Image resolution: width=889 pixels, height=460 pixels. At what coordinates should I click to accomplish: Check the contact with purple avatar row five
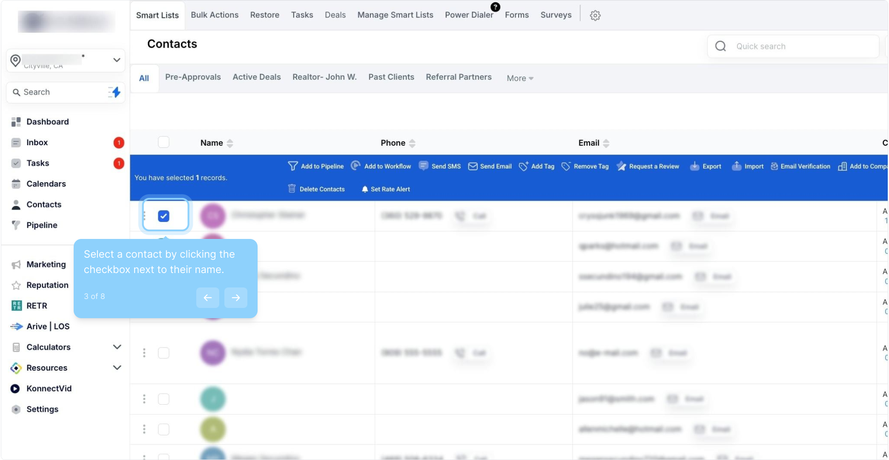click(x=163, y=353)
